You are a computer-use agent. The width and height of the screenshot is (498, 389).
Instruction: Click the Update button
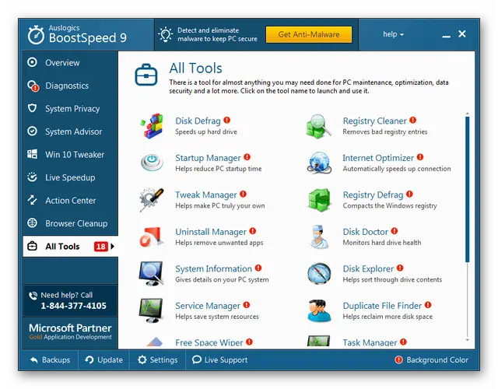point(103,359)
